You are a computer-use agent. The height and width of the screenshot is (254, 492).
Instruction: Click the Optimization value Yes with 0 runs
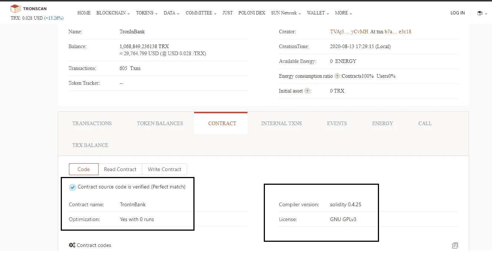pyautogui.click(x=137, y=219)
